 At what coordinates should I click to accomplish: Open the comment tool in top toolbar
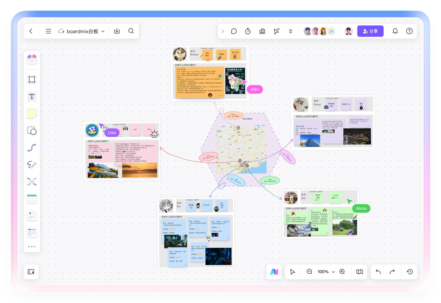234,31
